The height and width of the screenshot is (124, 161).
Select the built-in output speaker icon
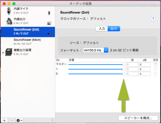coord(9,21)
